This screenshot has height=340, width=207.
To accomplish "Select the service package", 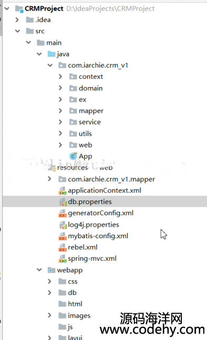I will [x=90, y=122].
